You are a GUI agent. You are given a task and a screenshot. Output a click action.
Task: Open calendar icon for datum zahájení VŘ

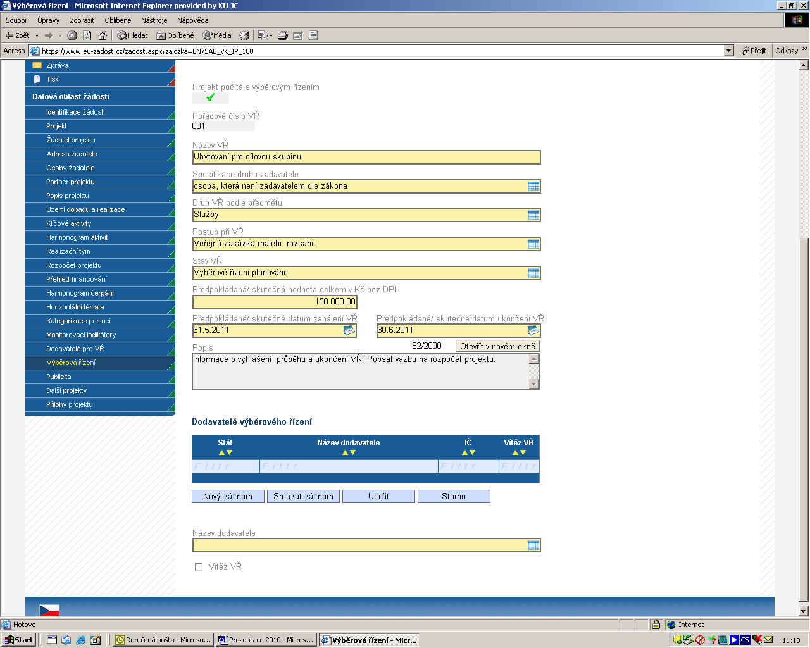click(349, 330)
